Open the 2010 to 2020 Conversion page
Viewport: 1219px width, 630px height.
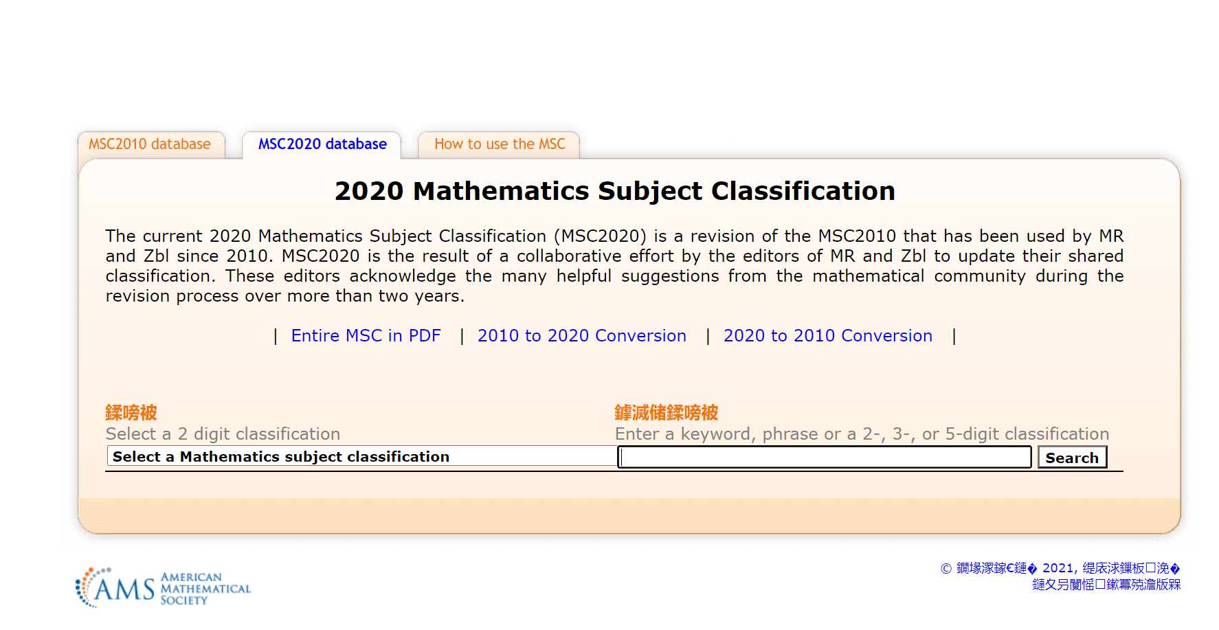click(581, 335)
